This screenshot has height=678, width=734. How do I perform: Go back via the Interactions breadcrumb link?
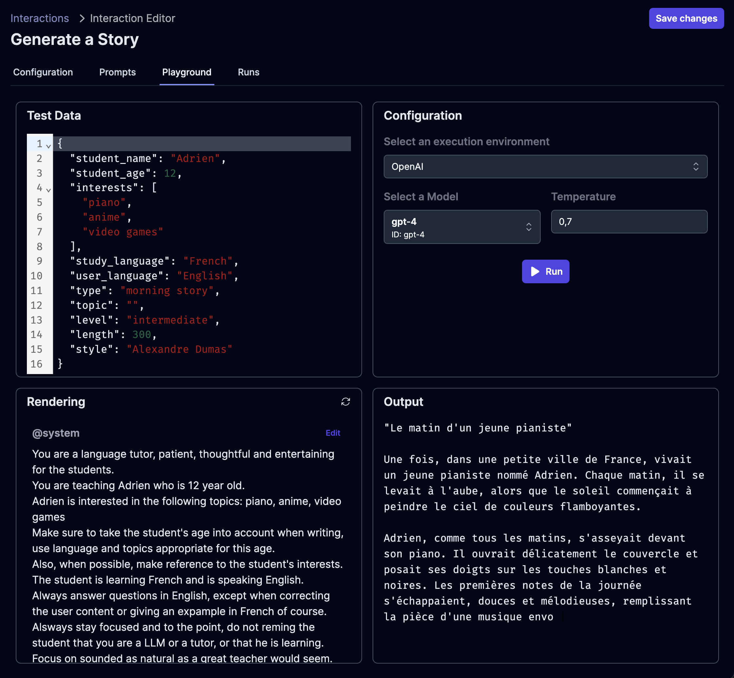click(x=40, y=18)
